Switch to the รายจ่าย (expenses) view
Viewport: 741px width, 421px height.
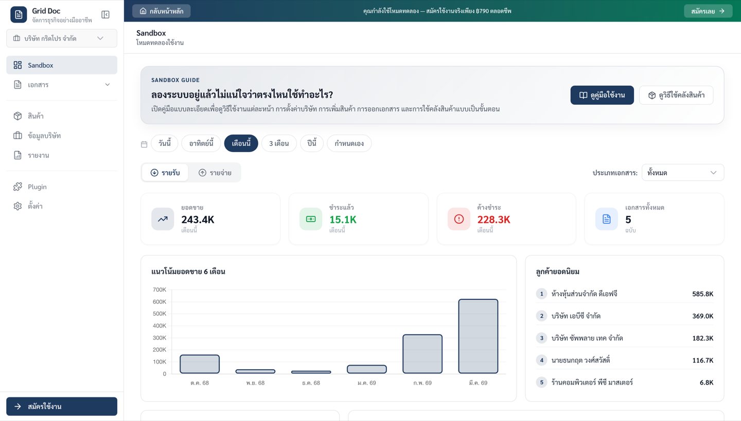(216, 173)
